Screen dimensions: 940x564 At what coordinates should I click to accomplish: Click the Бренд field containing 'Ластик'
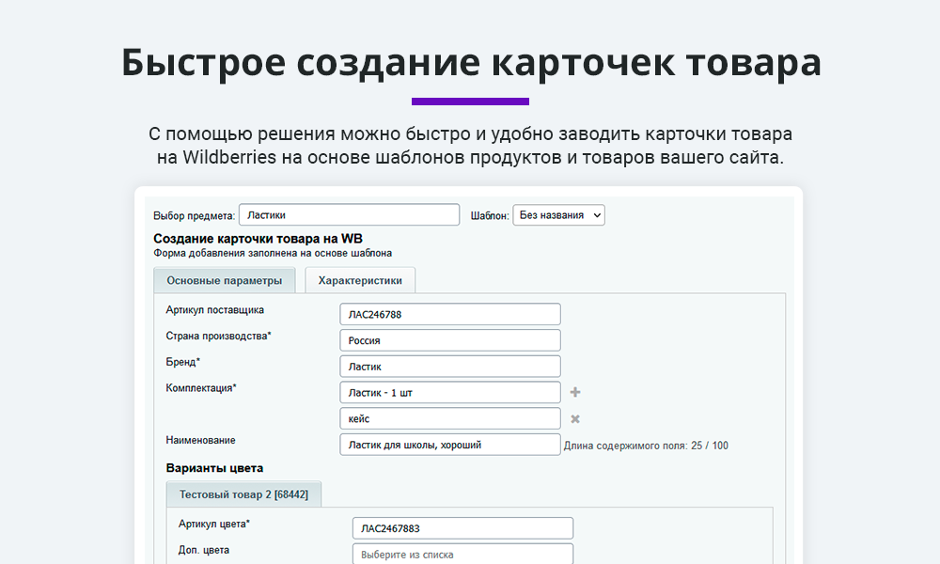click(449, 367)
